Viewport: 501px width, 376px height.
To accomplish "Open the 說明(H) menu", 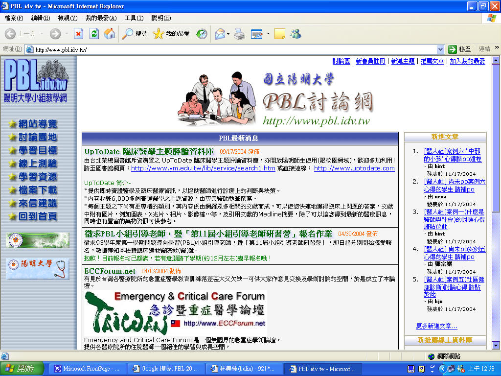I will (x=161, y=18).
